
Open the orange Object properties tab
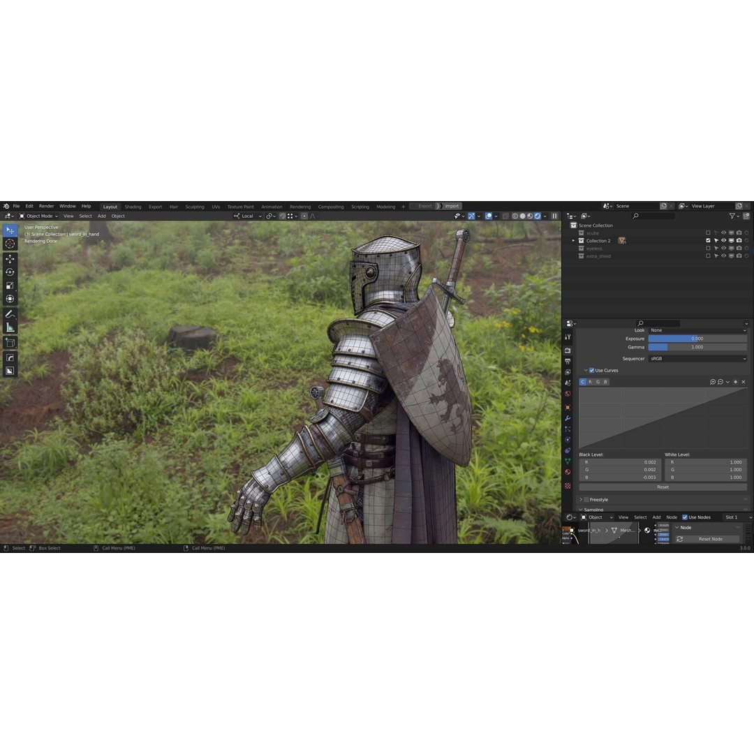[568, 407]
